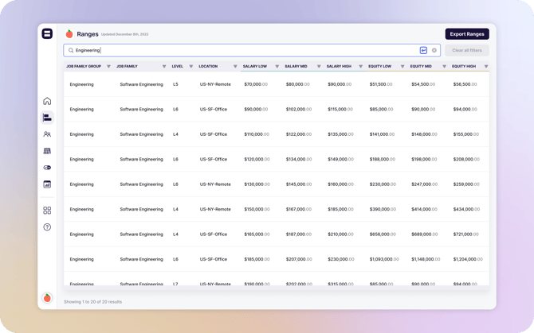This screenshot has width=534, height=333.
Task: Click $1,093,000.00 equity low cell
Action: [384, 259]
